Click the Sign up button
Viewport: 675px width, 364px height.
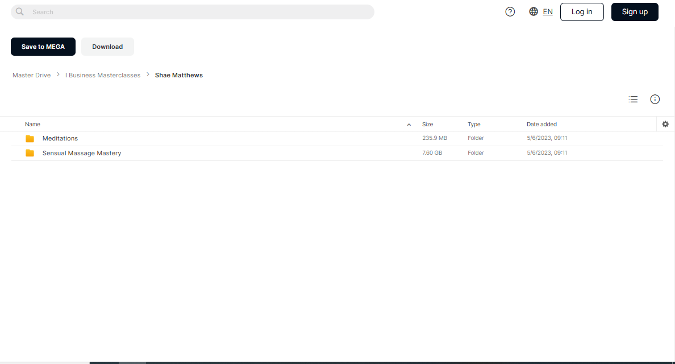(635, 11)
